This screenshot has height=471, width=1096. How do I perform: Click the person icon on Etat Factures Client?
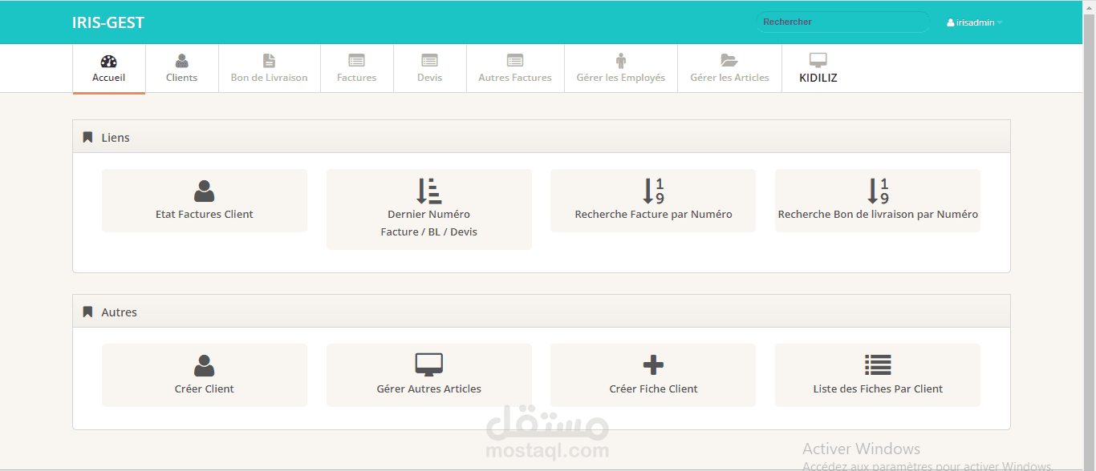point(204,190)
